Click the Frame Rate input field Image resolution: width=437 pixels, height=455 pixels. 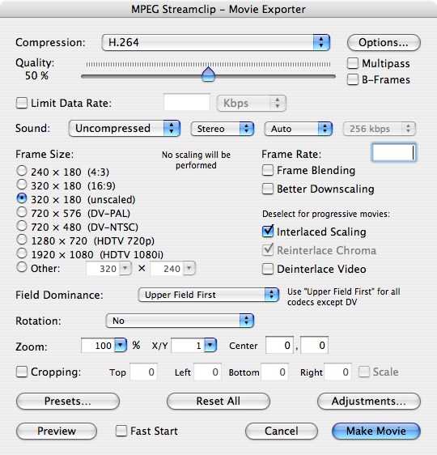pos(394,153)
